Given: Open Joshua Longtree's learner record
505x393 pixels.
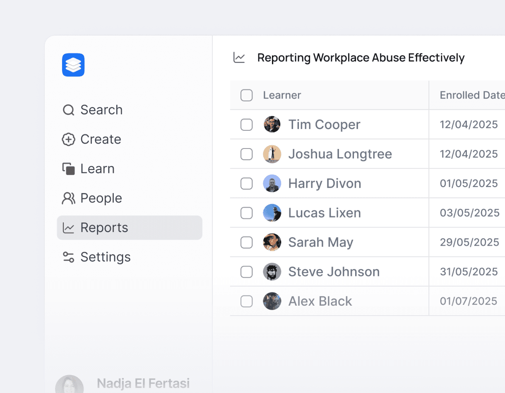Looking at the screenshot, I should pyautogui.click(x=340, y=154).
